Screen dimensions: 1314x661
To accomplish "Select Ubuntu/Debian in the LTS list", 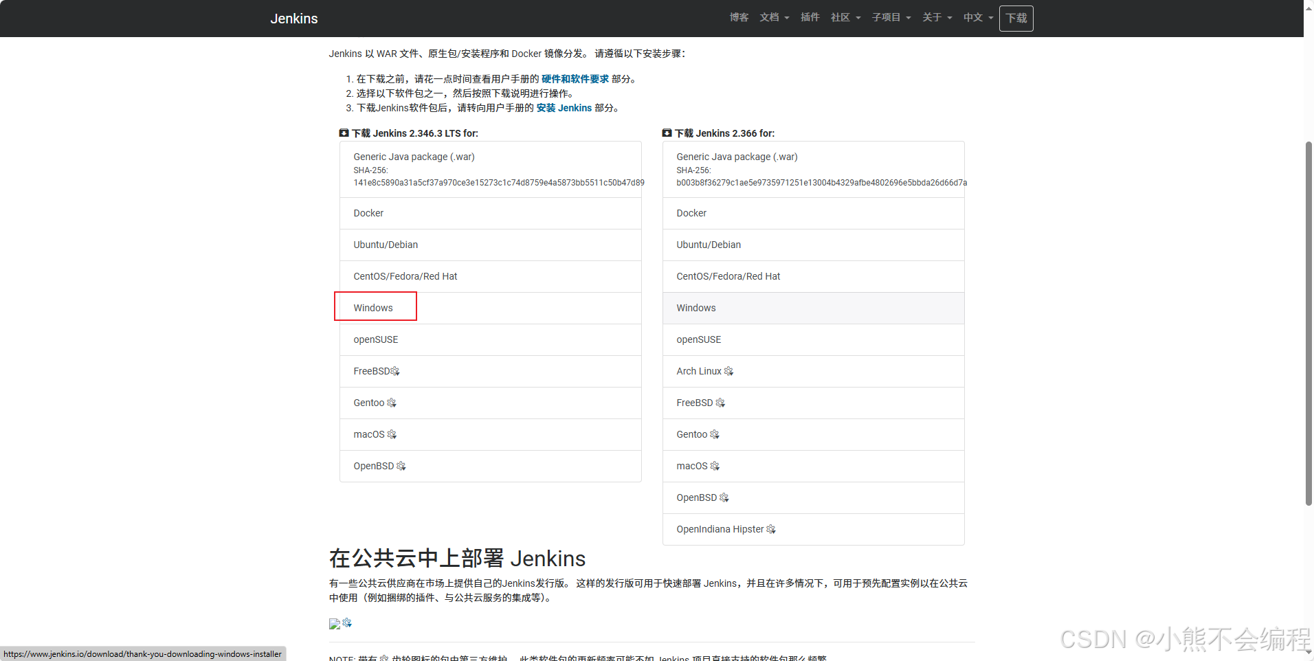I will (491, 245).
